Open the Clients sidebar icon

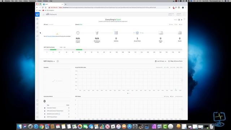click(x=37, y=36)
